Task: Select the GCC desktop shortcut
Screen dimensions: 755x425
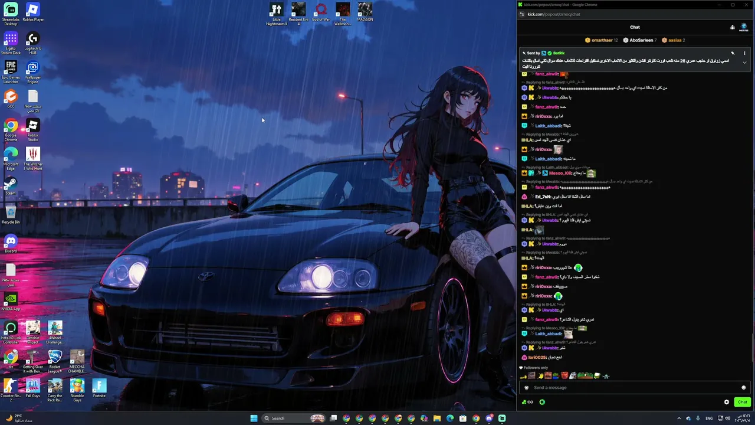Action: click(x=11, y=99)
